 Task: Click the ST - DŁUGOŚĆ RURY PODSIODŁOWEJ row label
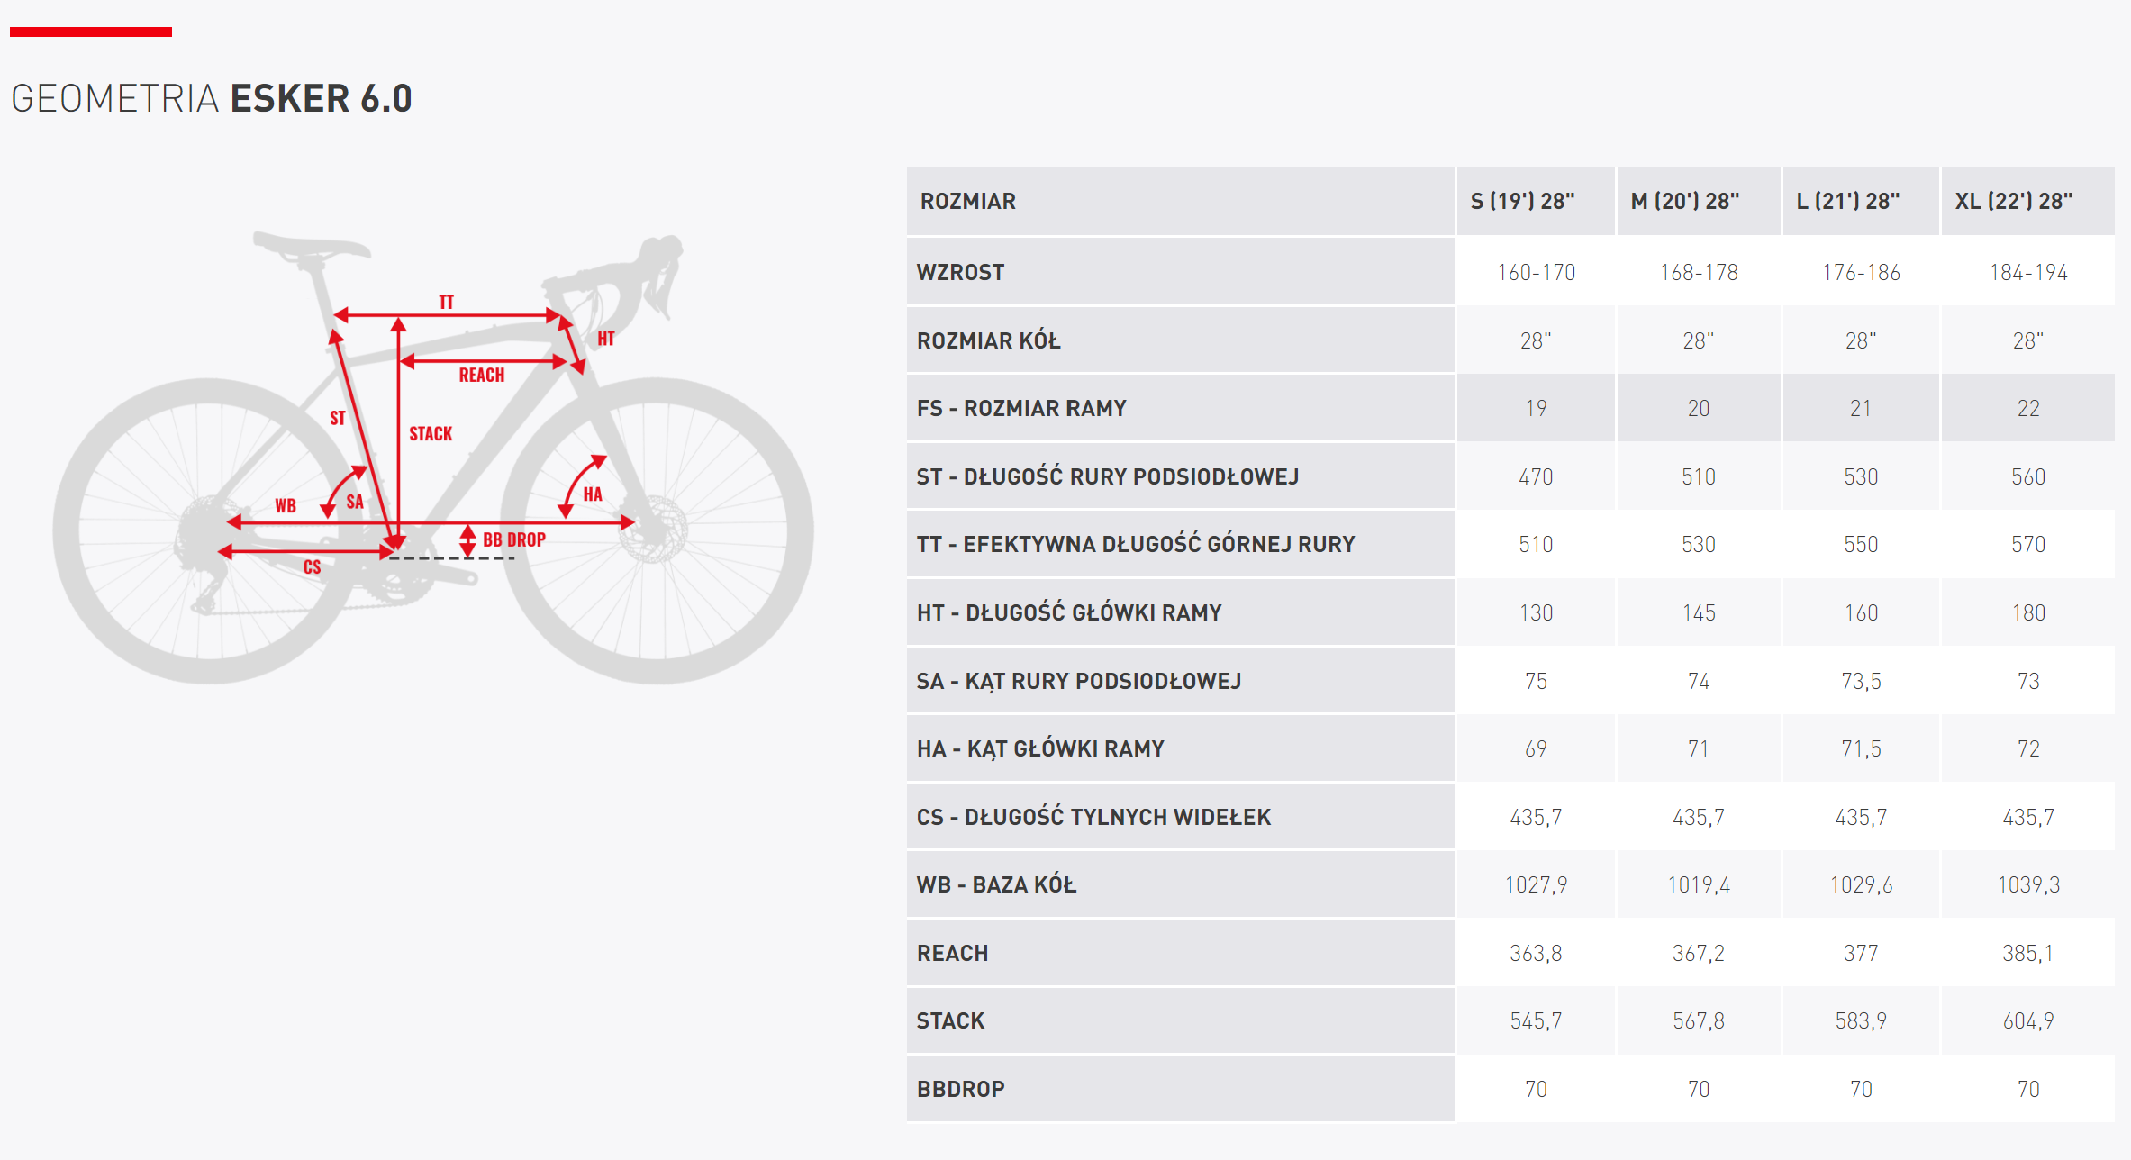point(1107,476)
